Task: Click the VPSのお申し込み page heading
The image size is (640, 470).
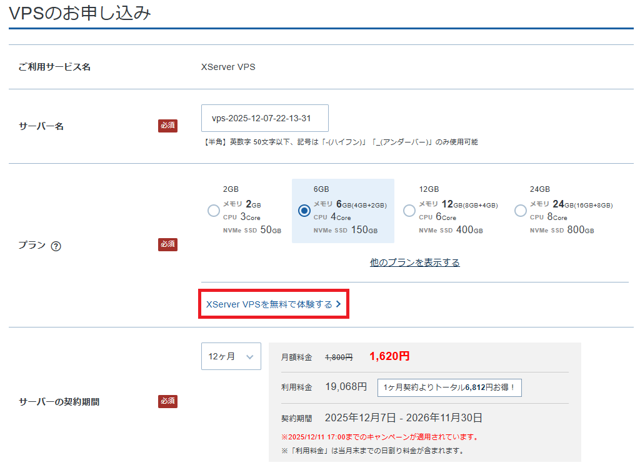Action: [80, 13]
